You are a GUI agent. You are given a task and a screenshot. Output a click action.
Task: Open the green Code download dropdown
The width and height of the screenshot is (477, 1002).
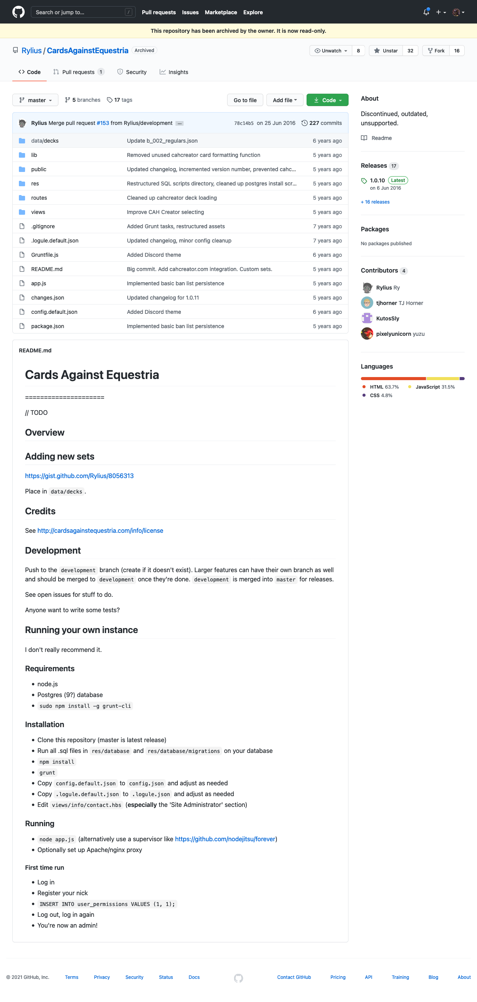click(327, 100)
